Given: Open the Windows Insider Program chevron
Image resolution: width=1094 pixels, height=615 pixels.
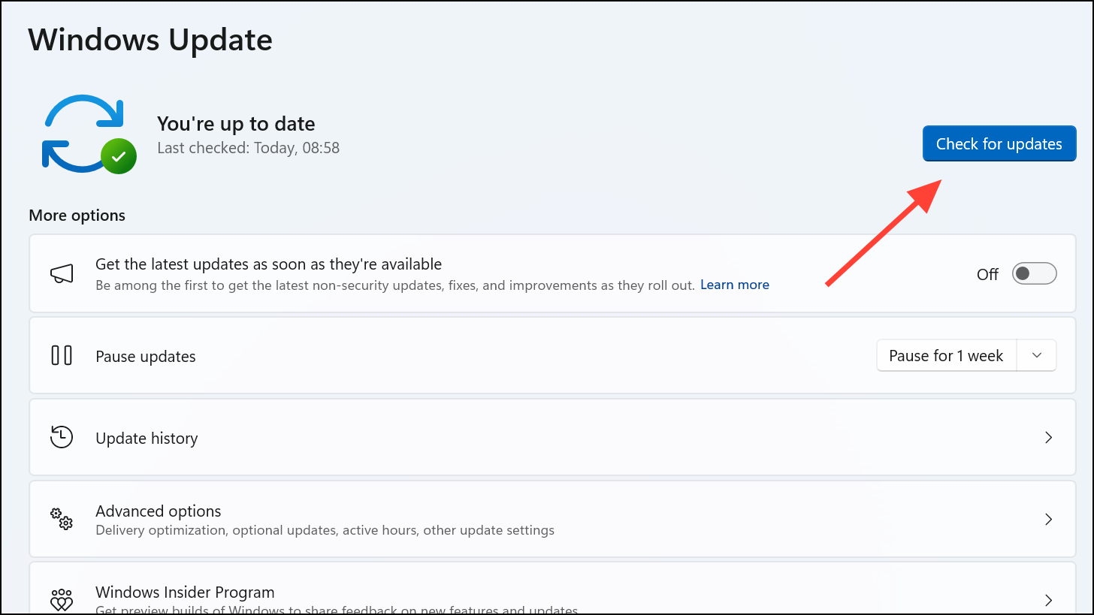Looking at the screenshot, I should [x=1048, y=600].
